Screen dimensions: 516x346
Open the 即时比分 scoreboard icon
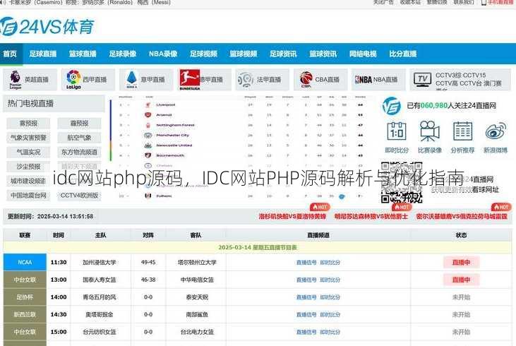click(397, 131)
